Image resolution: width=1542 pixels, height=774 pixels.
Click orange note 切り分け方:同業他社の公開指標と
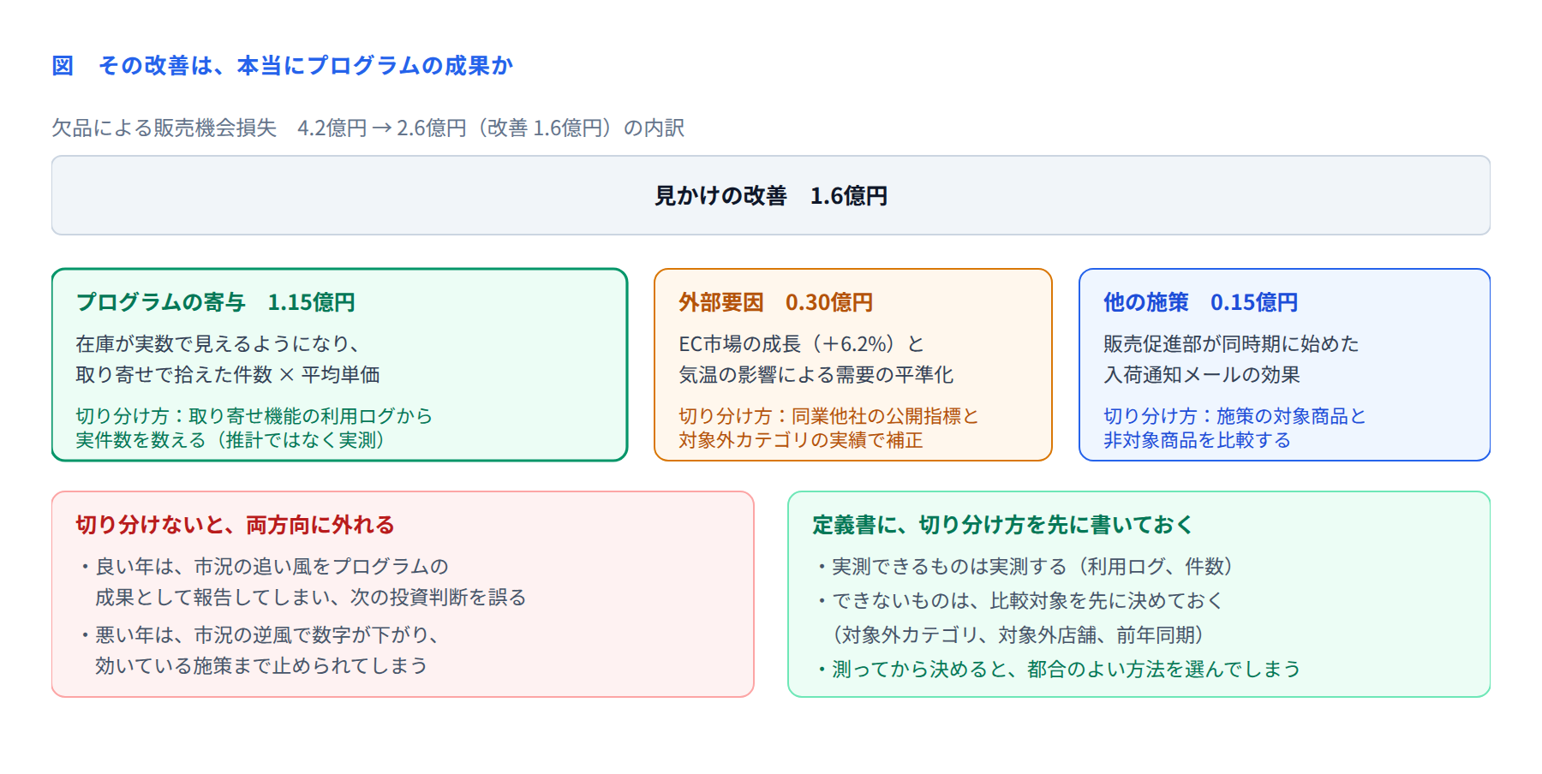829,415
